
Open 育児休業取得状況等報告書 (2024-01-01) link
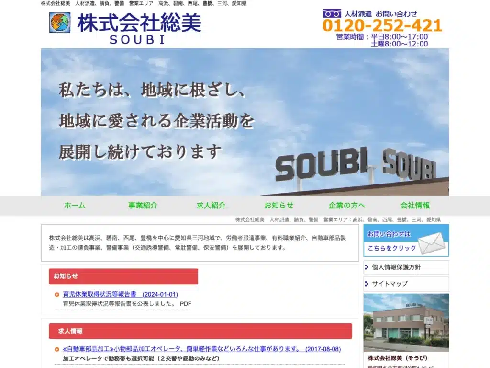click(x=120, y=294)
